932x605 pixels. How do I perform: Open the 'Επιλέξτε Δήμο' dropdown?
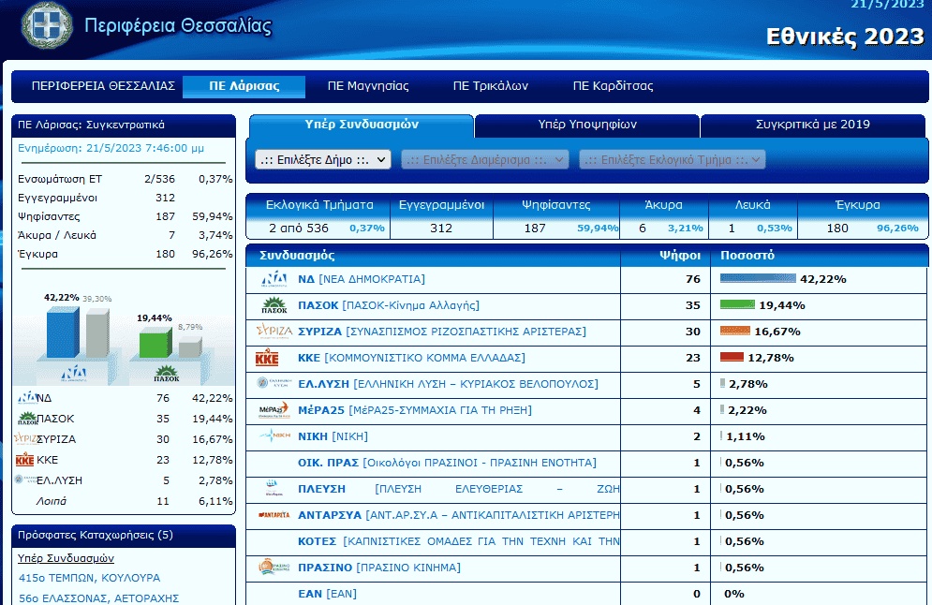[x=323, y=160]
